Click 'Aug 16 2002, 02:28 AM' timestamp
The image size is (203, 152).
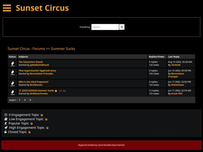[180, 62]
